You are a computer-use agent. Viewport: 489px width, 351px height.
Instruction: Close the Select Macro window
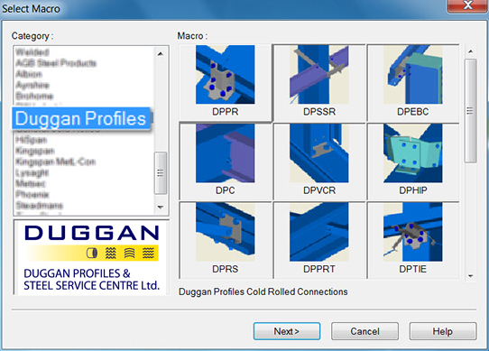(x=467, y=5)
